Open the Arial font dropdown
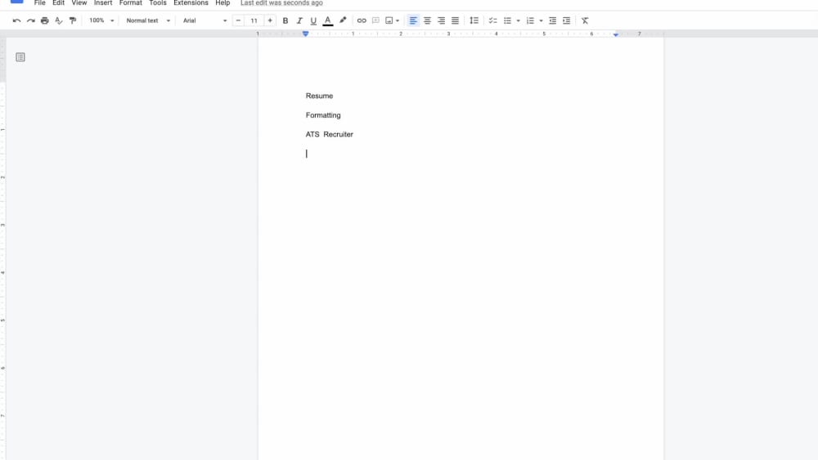 204,21
